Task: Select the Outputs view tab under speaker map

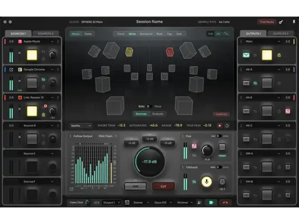Action: tap(157, 114)
